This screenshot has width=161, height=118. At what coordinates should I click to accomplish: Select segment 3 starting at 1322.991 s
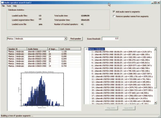[122, 57]
